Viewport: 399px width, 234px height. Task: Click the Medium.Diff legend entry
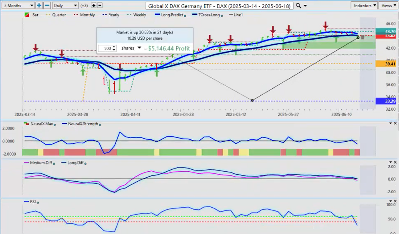38,163
